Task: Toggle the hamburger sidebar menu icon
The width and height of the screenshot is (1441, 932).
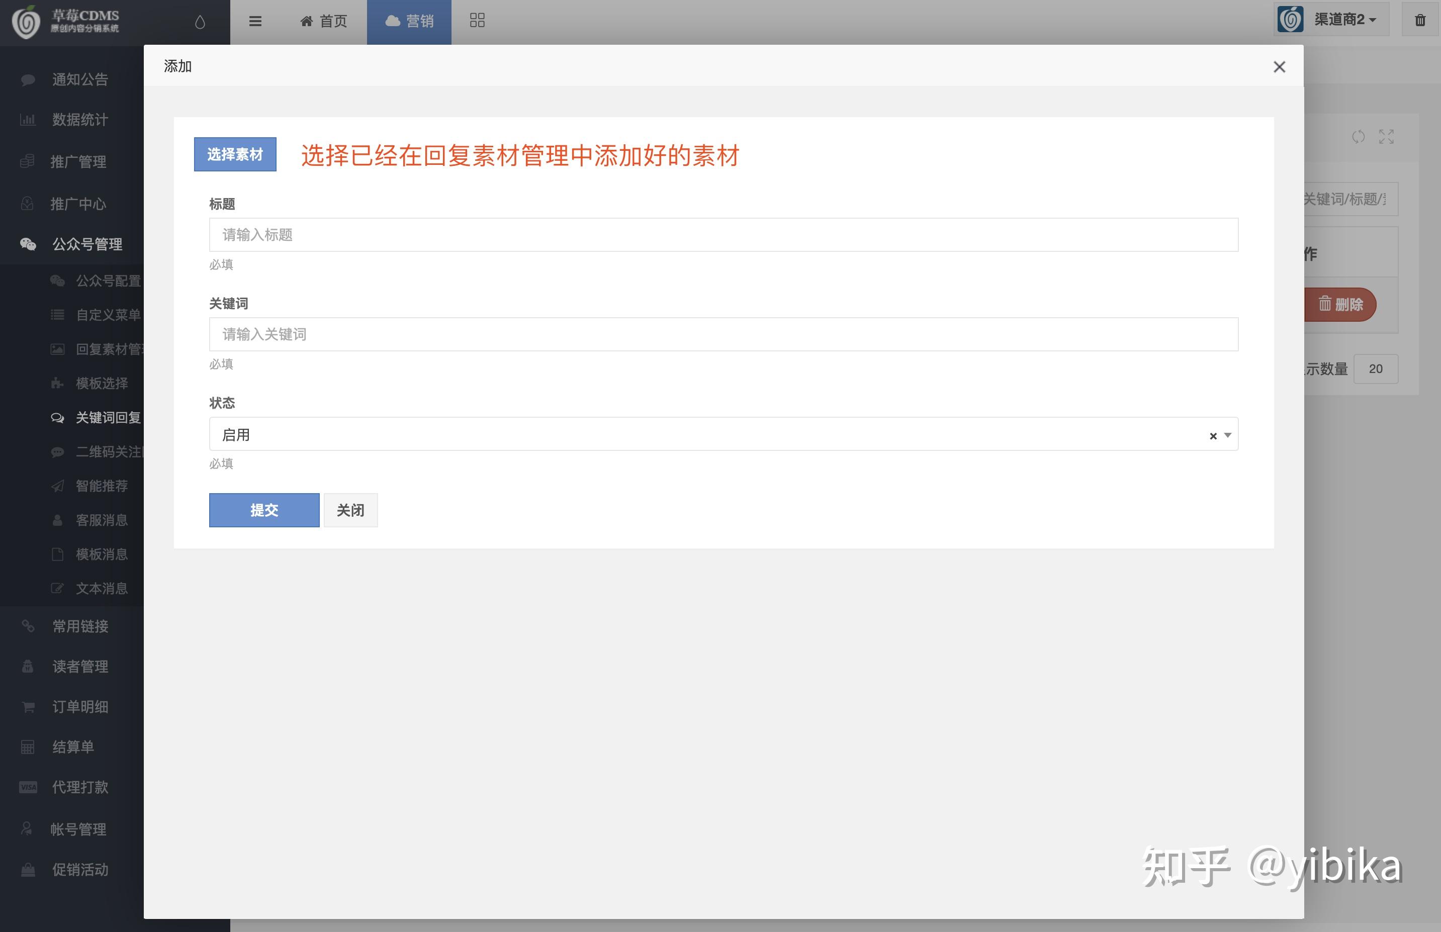Action: point(255,21)
